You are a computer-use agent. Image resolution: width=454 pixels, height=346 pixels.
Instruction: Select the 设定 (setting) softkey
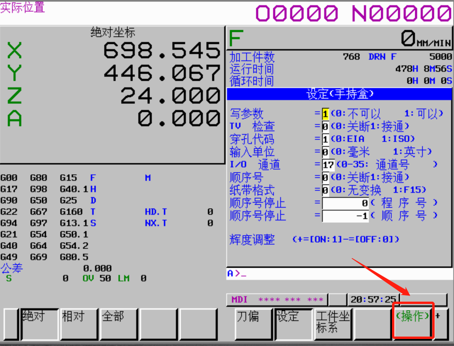[294, 324]
